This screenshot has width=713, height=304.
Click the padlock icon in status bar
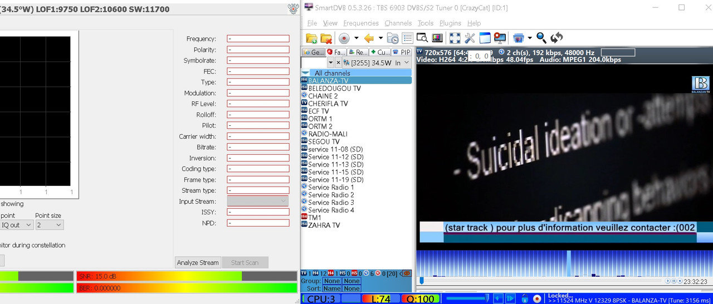(525, 298)
